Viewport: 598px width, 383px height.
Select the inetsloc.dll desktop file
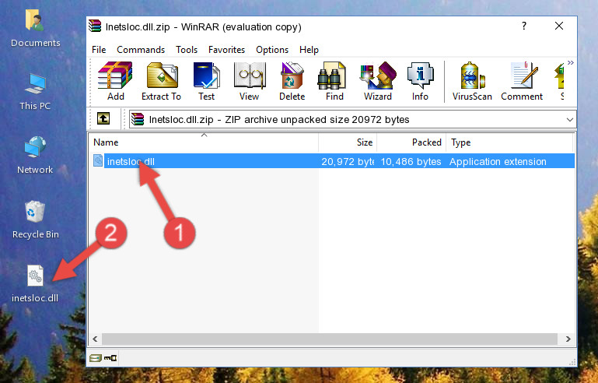(35, 283)
